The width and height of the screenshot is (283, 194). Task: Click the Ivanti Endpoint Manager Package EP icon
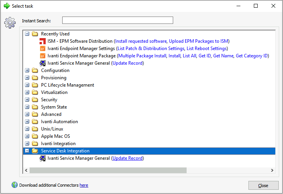(x=43, y=56)
